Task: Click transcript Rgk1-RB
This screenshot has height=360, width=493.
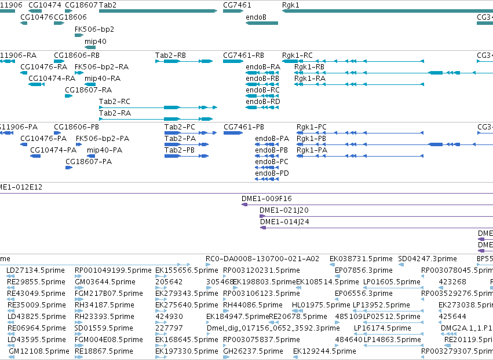Action: point(393,73)
